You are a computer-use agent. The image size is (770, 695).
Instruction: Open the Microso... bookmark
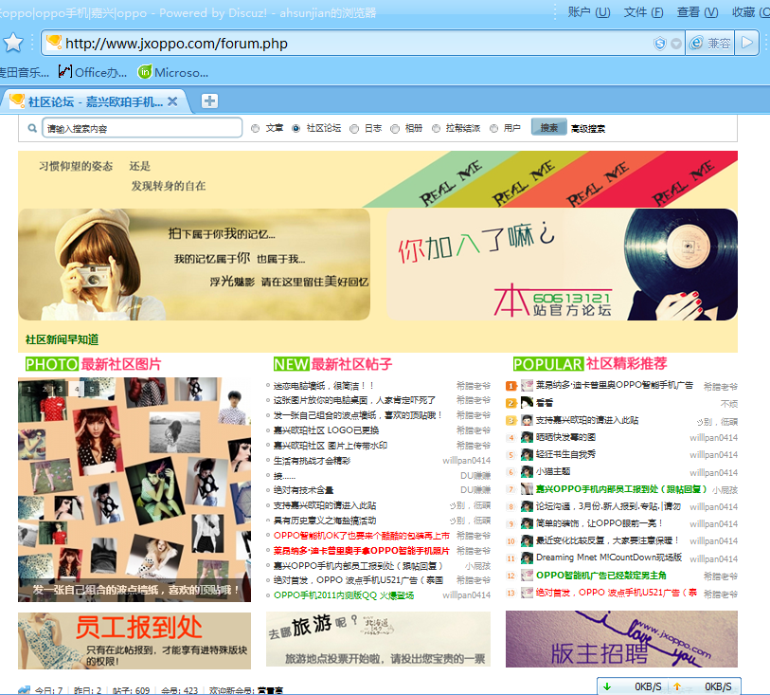[x=173, y=72]
